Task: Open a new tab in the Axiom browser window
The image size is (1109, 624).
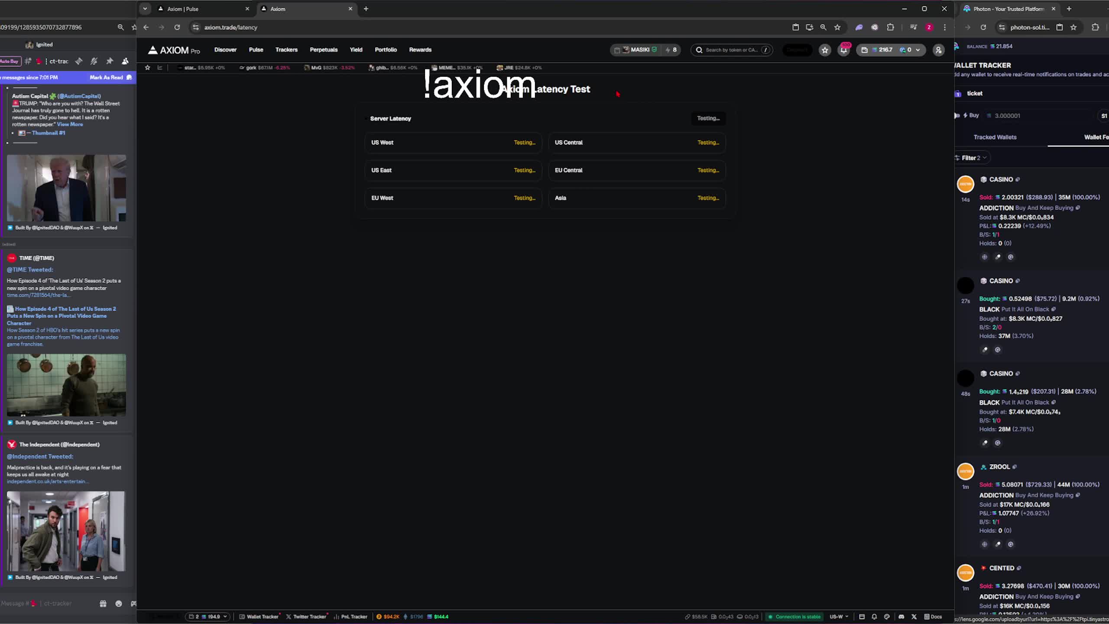Action: 366,9
